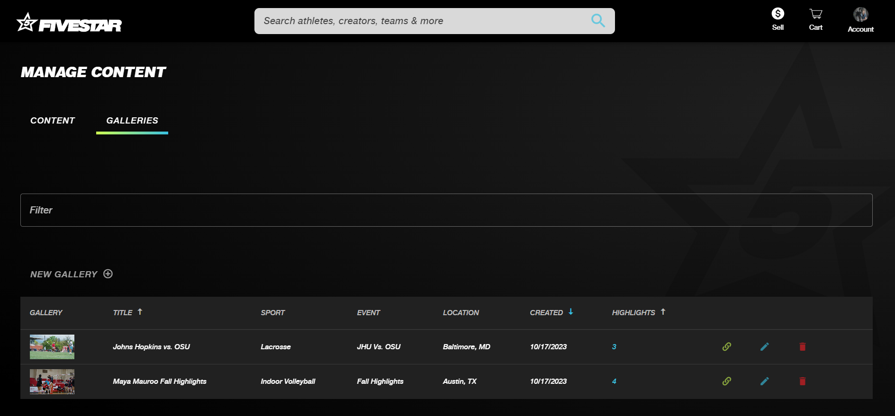Viewport: 895px width, 416px height.
Task: Sort the table by Highlights
Action: coord(639,312)
